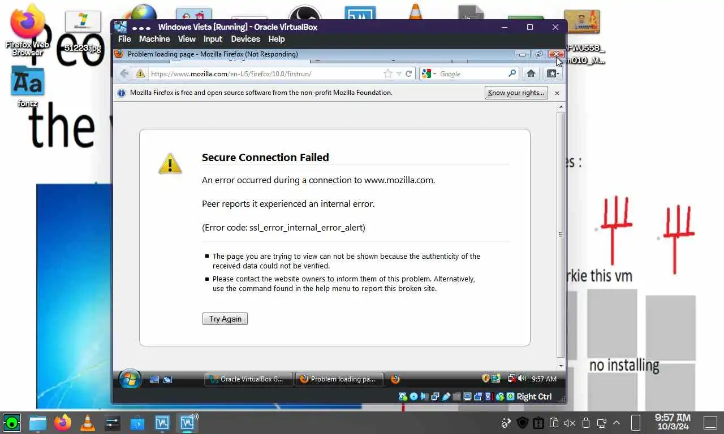Click the search magnifier icon
This screenshot has width=724, height=434.
[512, 73]
